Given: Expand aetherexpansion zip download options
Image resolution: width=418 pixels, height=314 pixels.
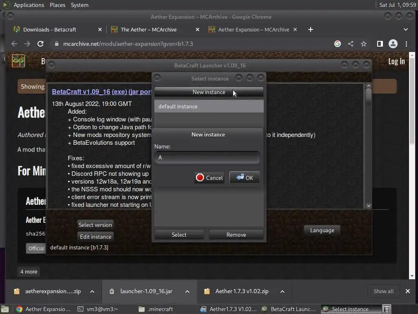Looking at the screenshot, I should pos(92,292).
